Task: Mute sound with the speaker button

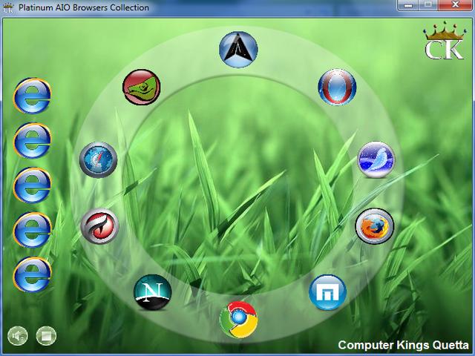Action: pos(18,336)
